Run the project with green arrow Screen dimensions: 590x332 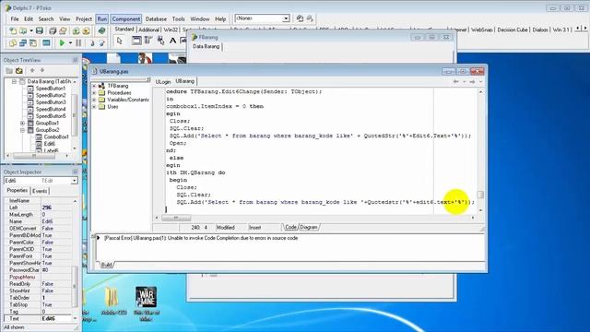point(62,43)
